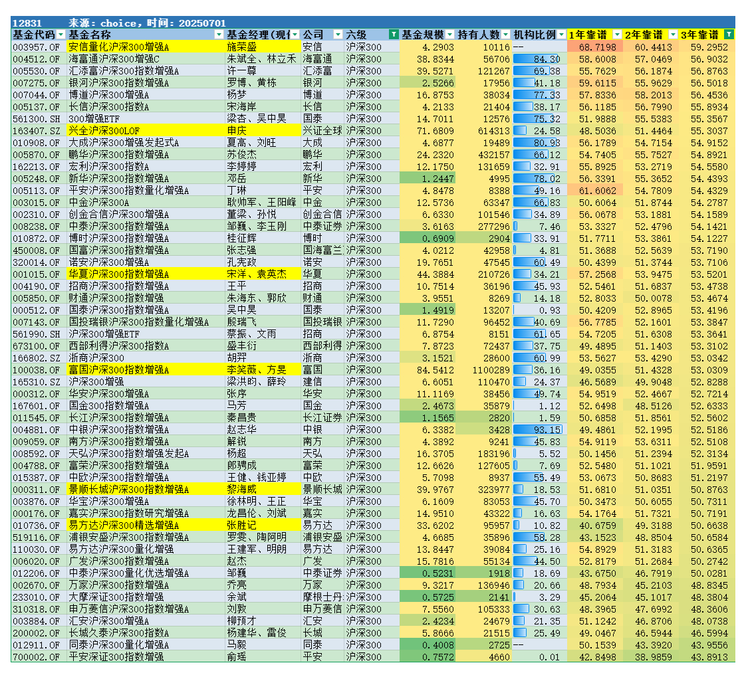Open the 基金代码 column filter dropdown
This screenshot has height=673, width=746.
[x=61, y=35]
